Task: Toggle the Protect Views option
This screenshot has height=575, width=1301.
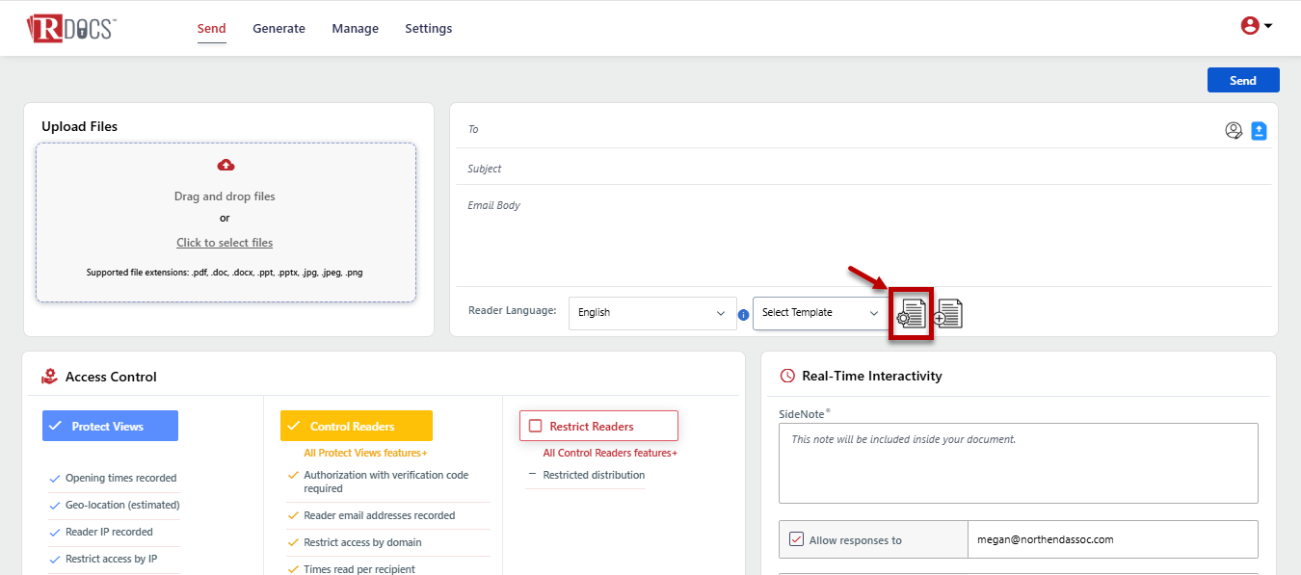Action: pyautogui.click(x=110, y=426)
